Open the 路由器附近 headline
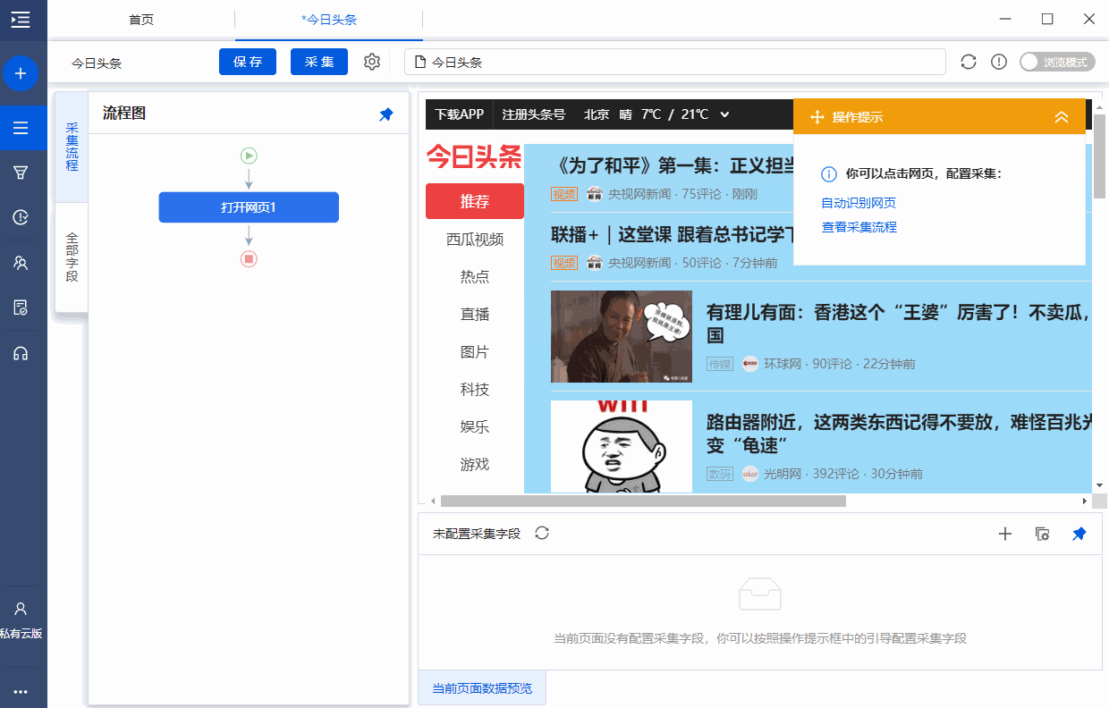Viewport: 1109px width, 708px height. pyautogui.click(x=899, y=434)
